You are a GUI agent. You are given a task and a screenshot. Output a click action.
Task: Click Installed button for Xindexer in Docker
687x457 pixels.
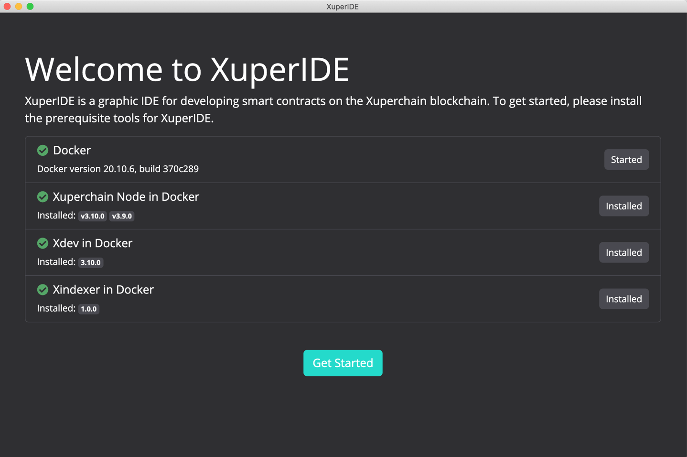tap(624, 299)
